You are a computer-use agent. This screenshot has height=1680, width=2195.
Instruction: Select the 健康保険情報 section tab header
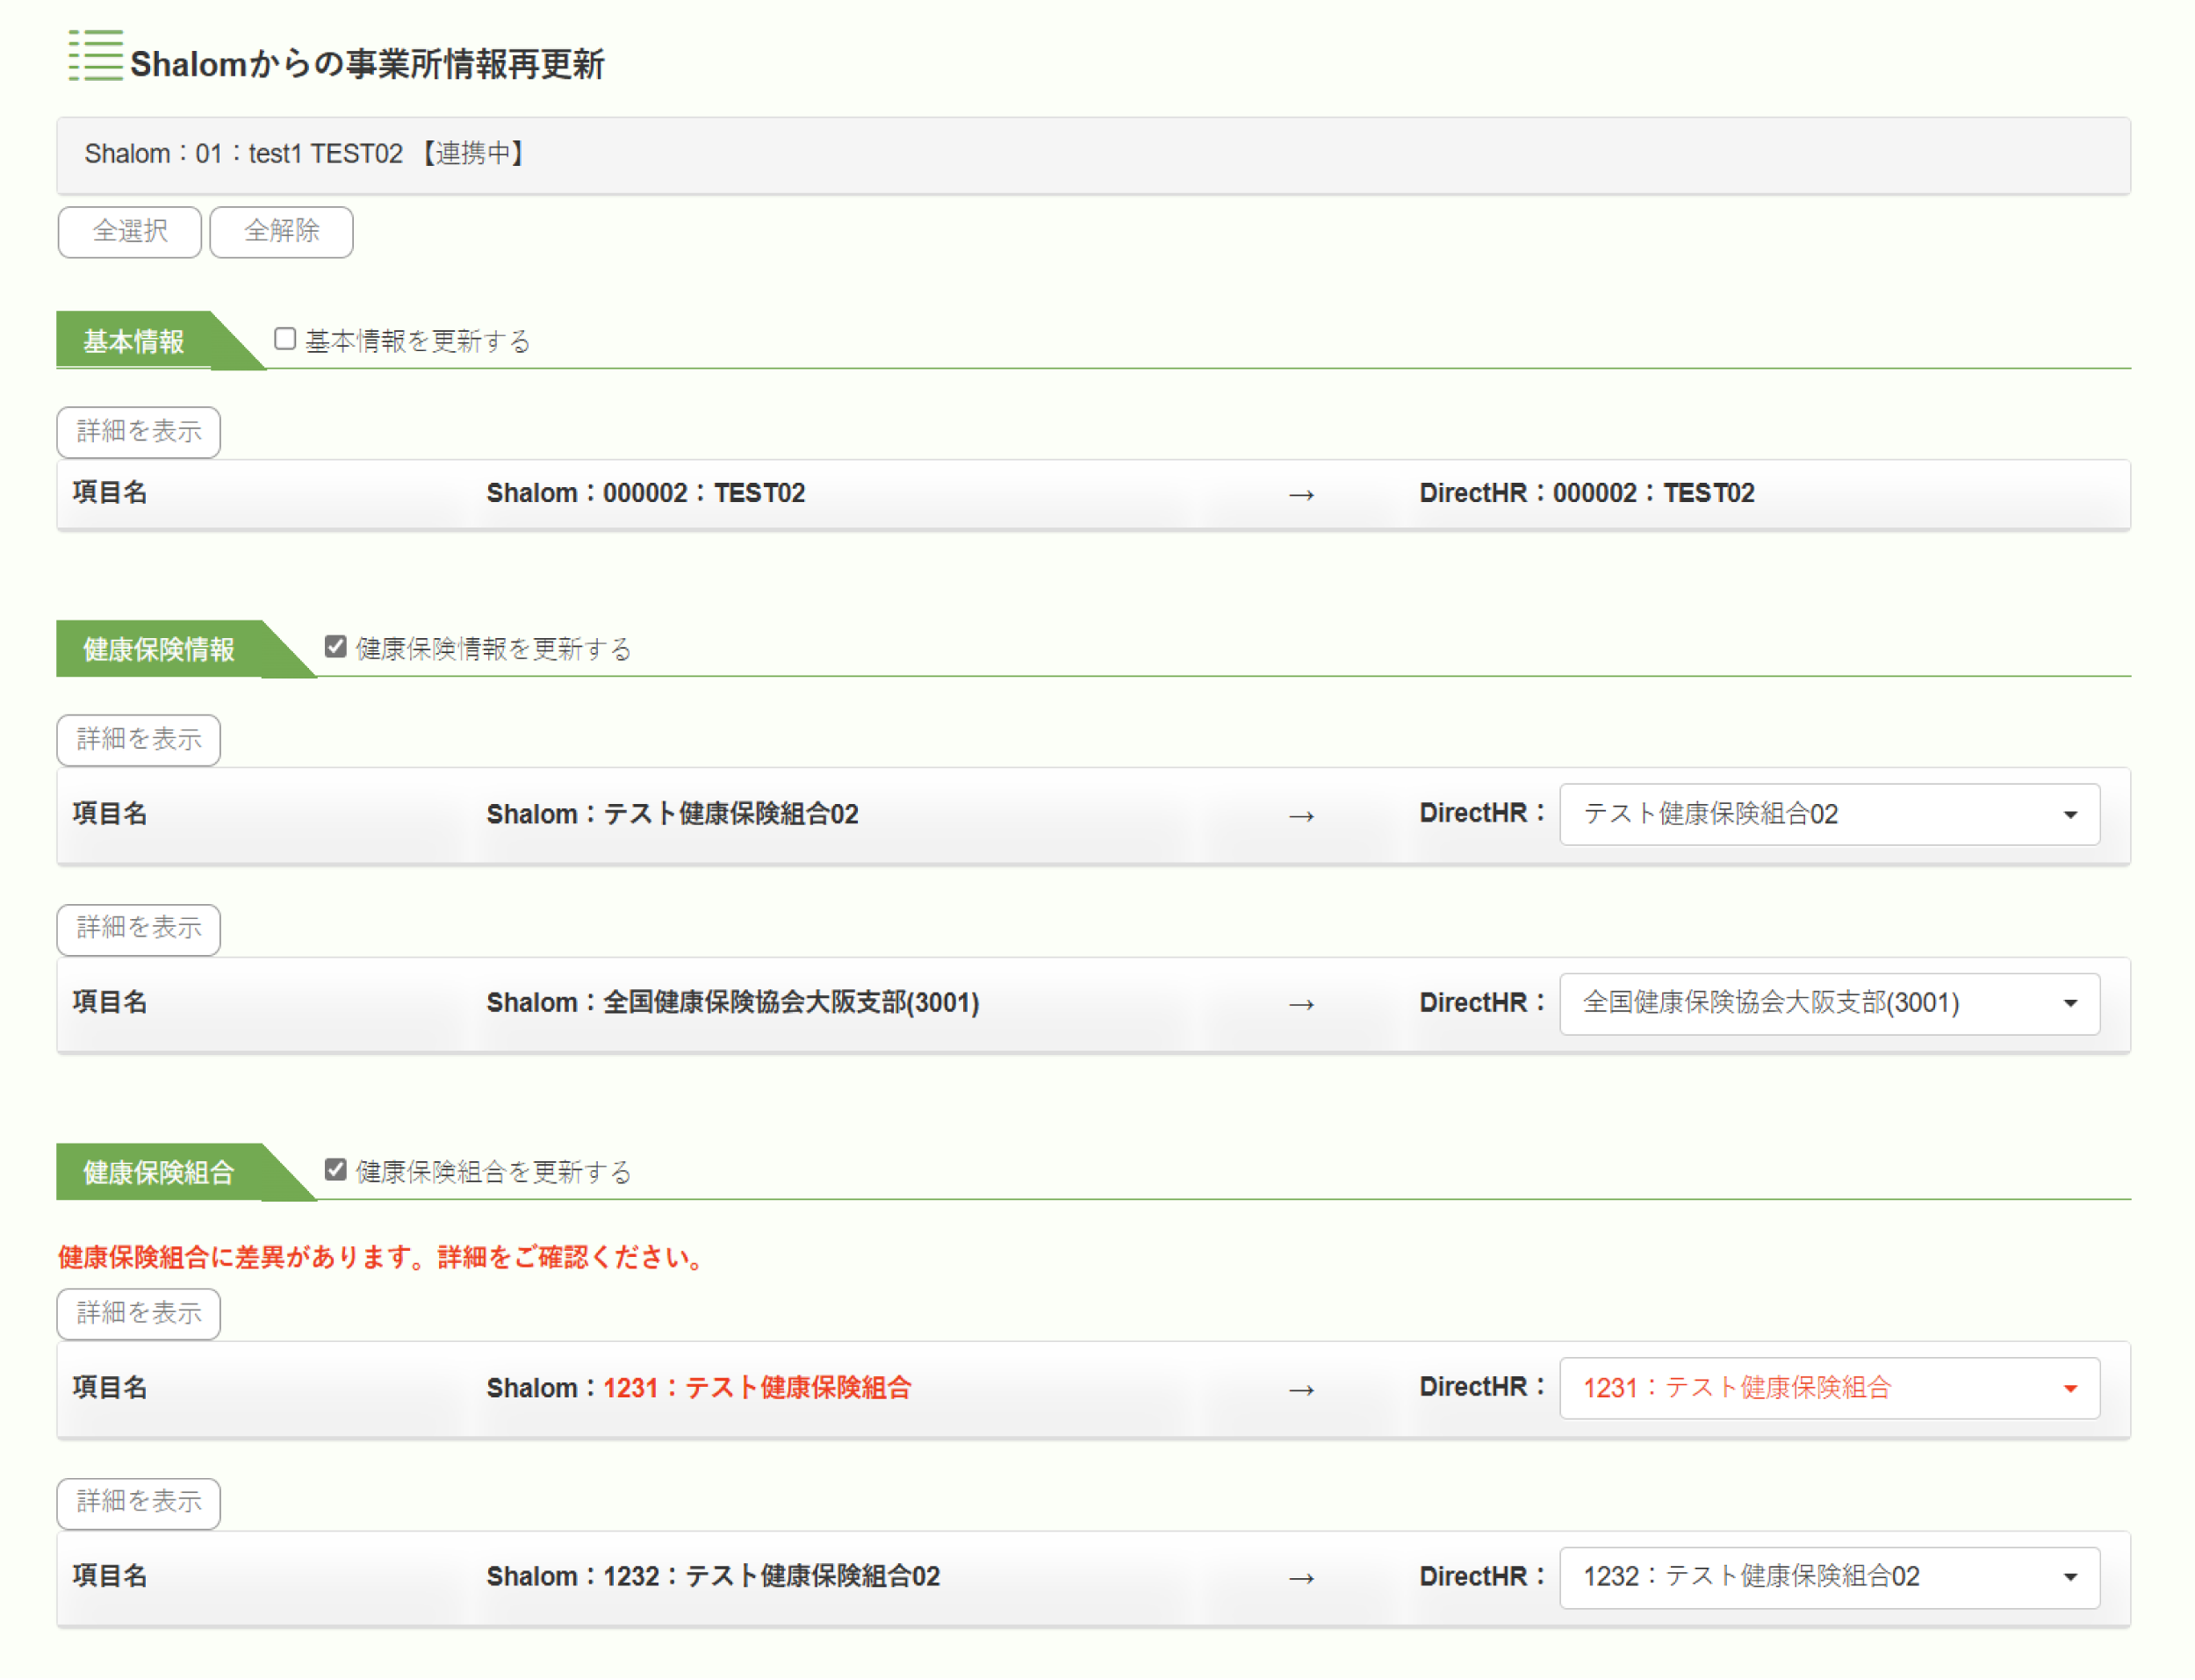(x=158, y=650)
